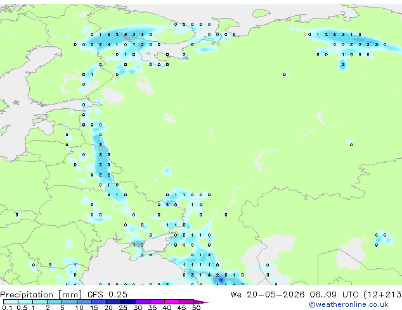Click the 10 legend scale label
The width and height of the screenshot is (402, 310).
click(x=79, y=307)
